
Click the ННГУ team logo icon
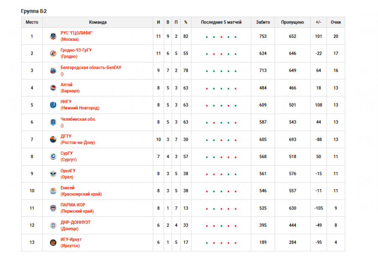pyautogui.click(x=53, y=105)
